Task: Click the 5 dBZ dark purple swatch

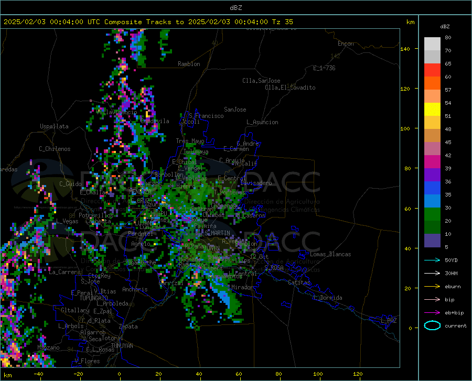Action: tap(432, 241)
